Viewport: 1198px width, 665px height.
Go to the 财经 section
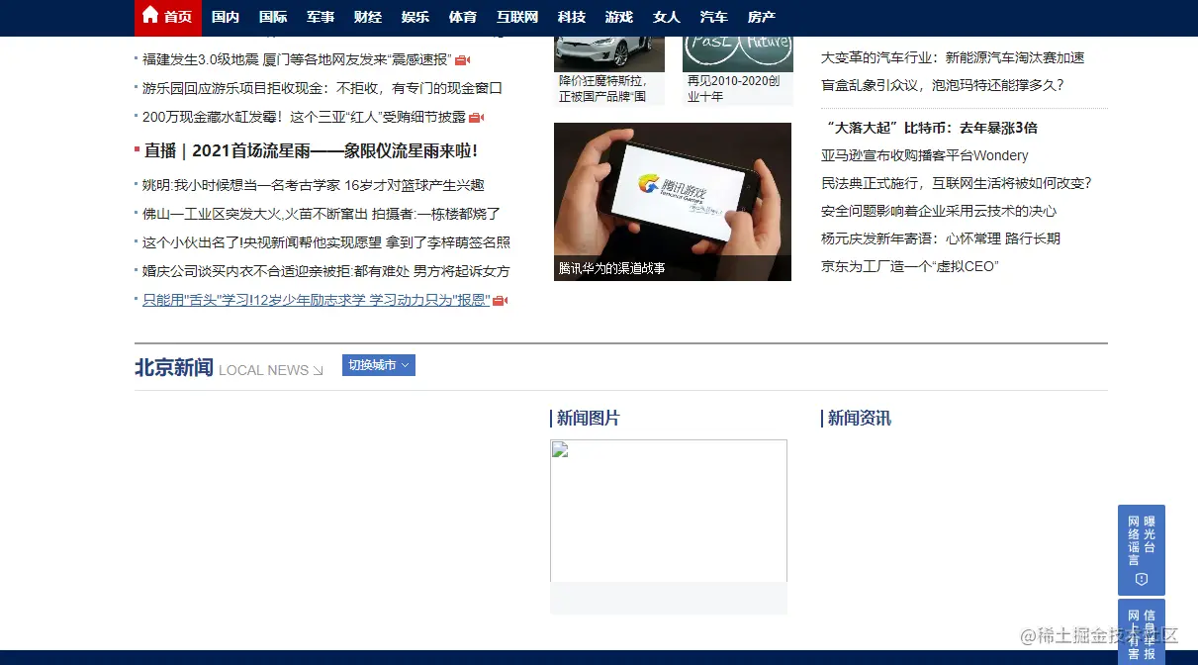click(368, 17)
